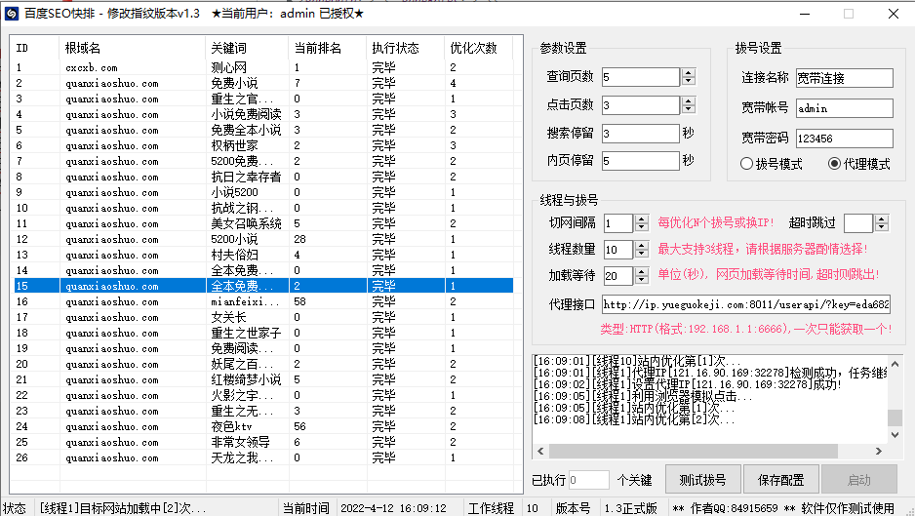Click the 搜索停留 seconds input field
This screenshot has width=915, height=516.
641,134
